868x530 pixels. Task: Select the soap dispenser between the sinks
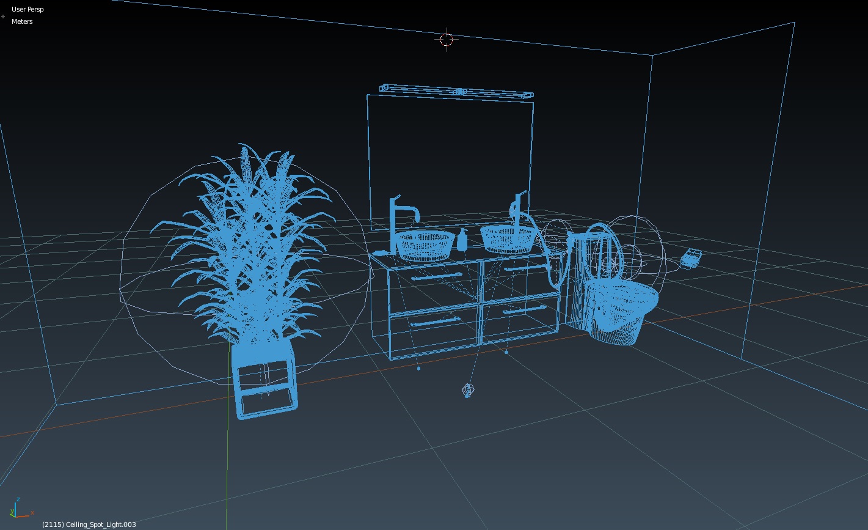pyautogui.click(x=462, y=240)
